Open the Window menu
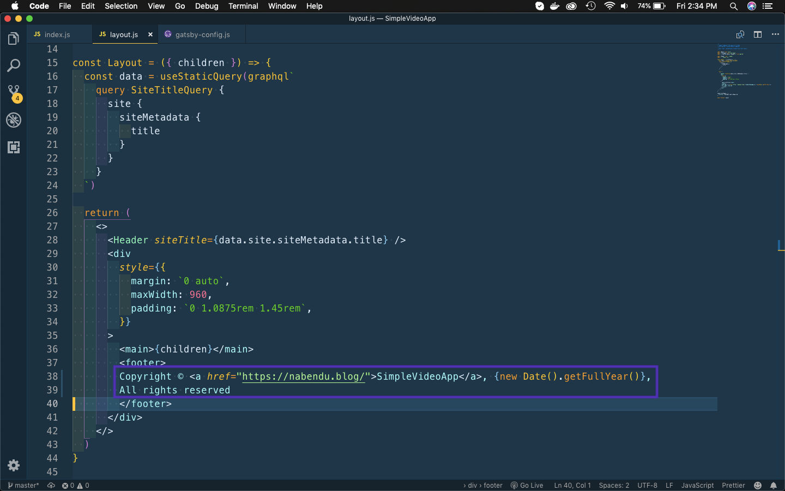The width and height of the screenshot is (785, 491). click(282, 6)
